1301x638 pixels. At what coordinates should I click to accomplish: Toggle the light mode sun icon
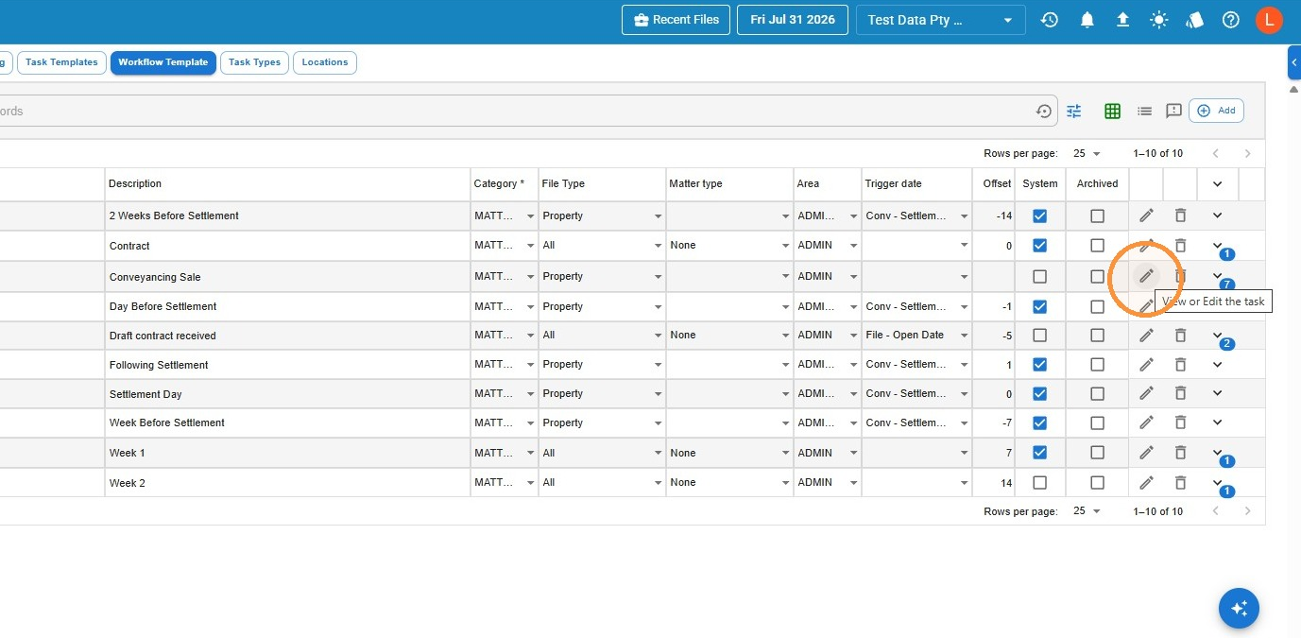click(1158, 20)
